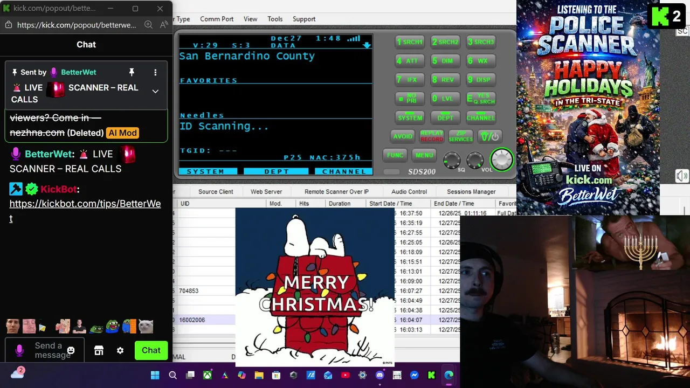Open the Windows Start menu
The image size is (690, 388).
[155, 375]
